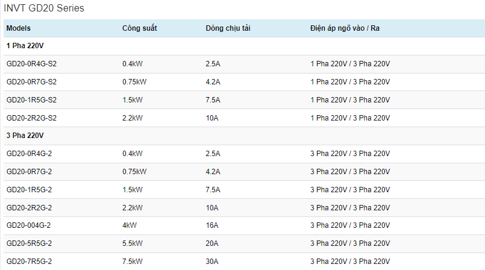Click model GD20-1R5G-2
The height and width of the screenshot is (270, 485).
(29, 190)
